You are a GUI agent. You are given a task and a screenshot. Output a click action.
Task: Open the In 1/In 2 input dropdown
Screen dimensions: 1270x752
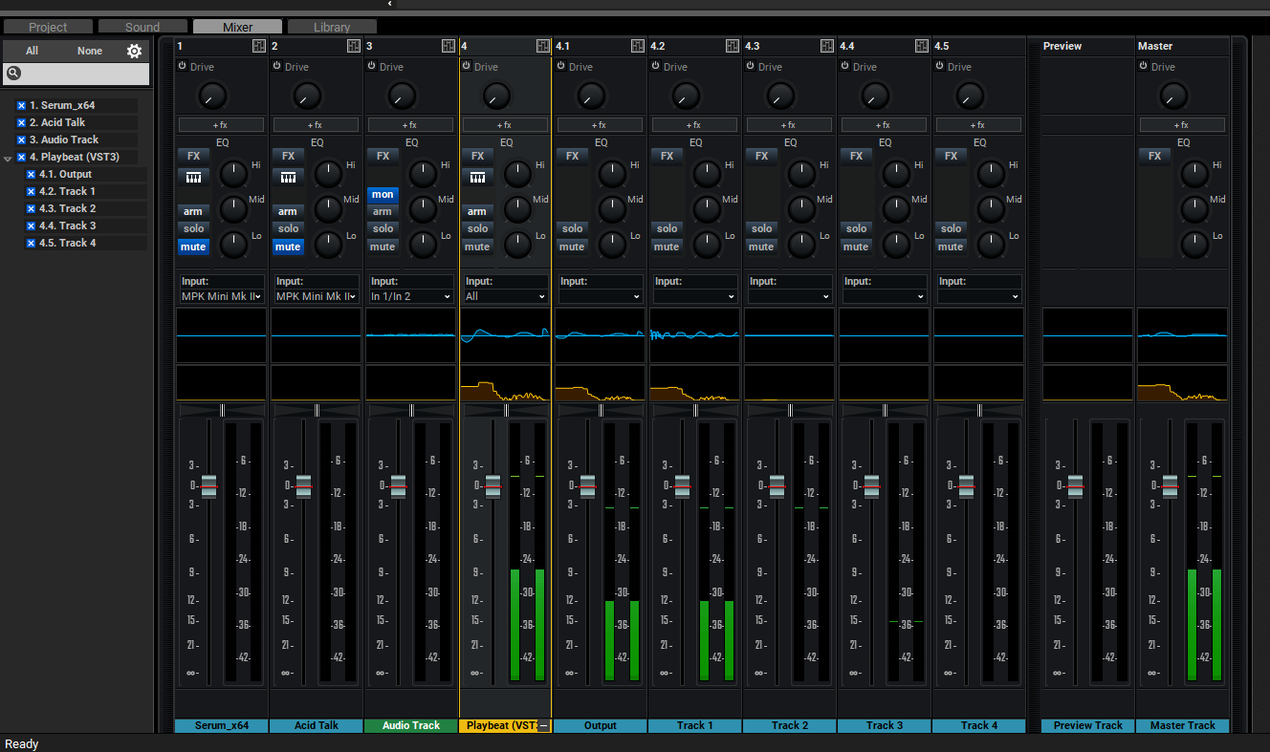(411, 296)
